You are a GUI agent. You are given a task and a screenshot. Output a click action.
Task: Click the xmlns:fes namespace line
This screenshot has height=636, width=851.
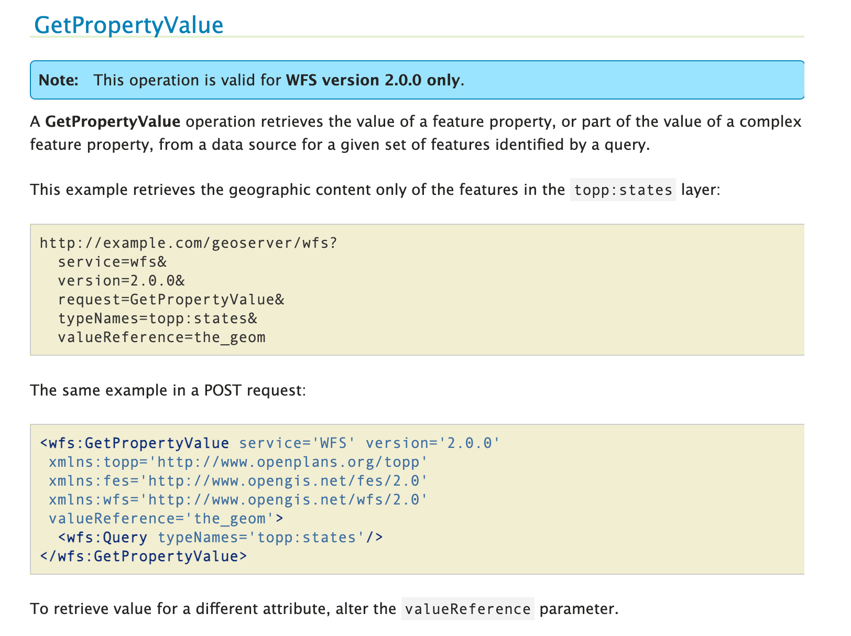tap(238, 481)
